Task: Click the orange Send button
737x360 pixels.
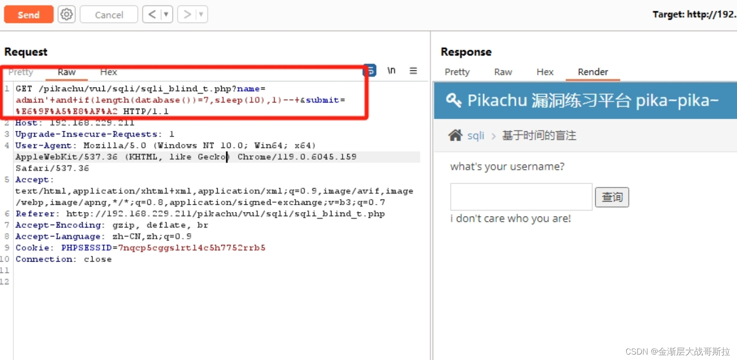Action: [28, 14]
